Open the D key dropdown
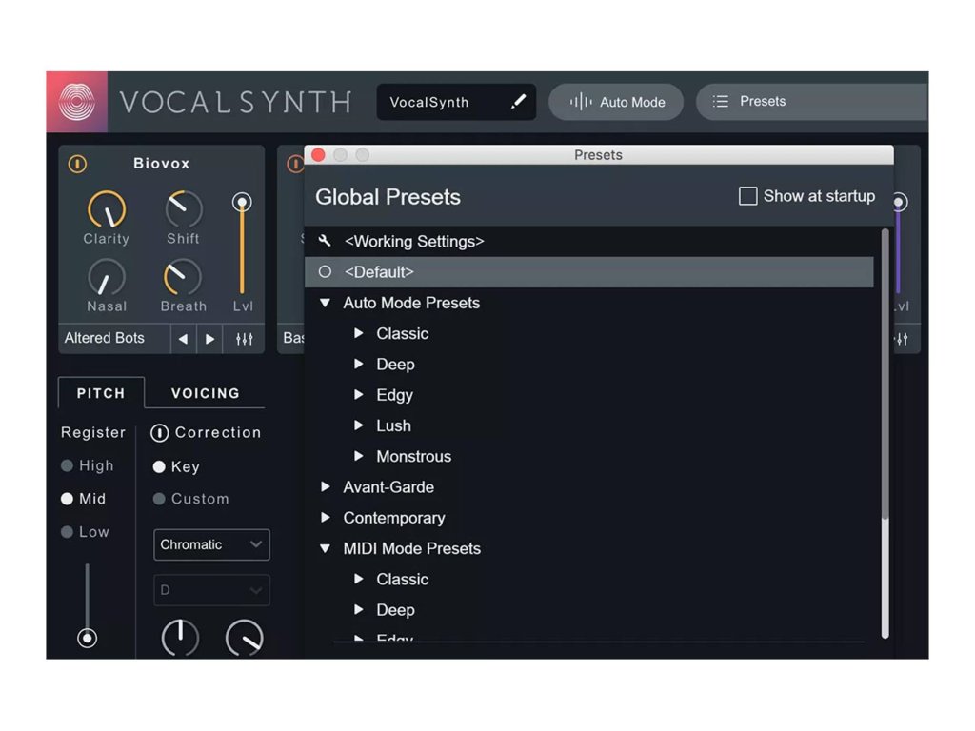Image resolution: width=975 pixels, height=731 pixels. pos(211,590)
